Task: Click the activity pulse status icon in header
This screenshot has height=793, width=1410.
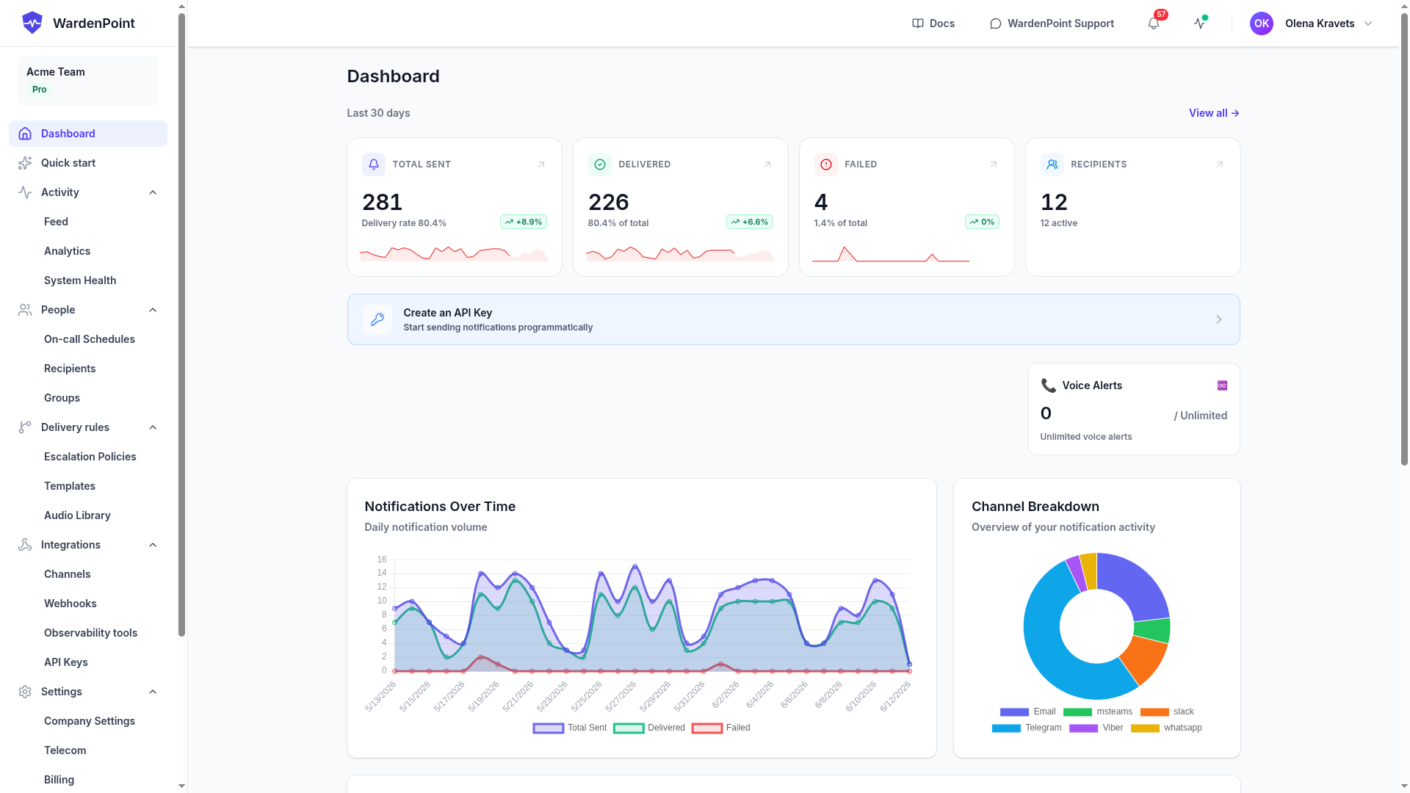Action: [1200, 23]
